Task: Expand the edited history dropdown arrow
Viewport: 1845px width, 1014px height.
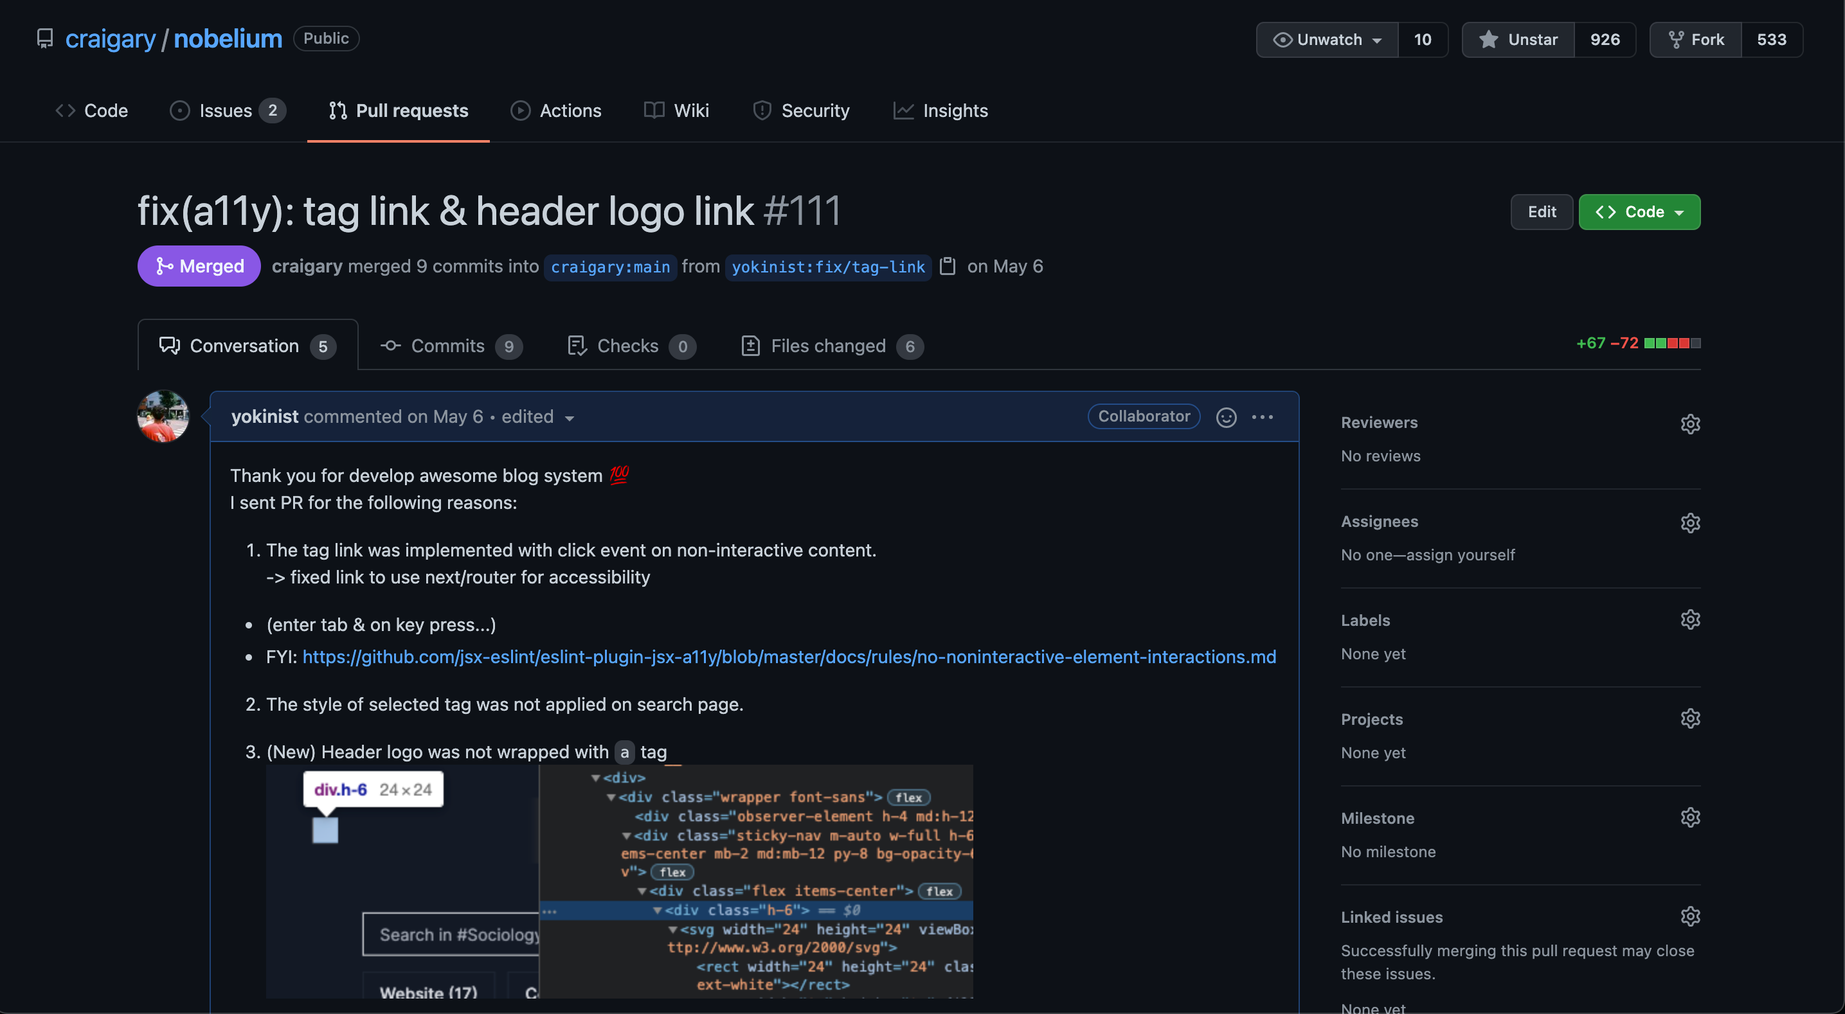Action: [570, 418]
